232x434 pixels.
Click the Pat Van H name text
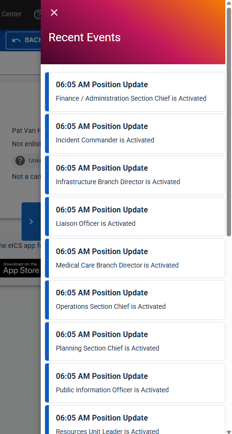click(x=26, y=130)
